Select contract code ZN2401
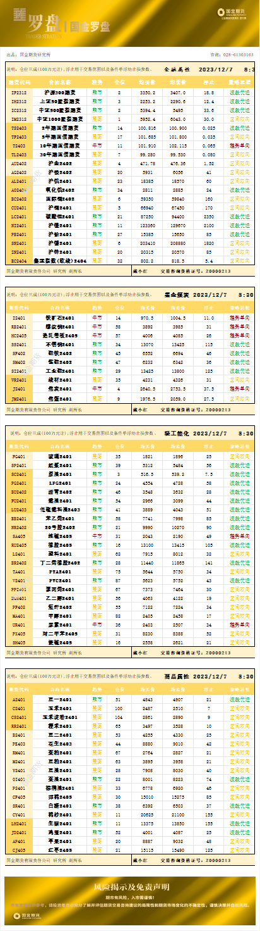The width and height of the screenshot is (260, 931). 19,252
